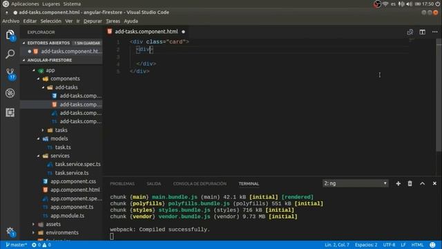Kill the terminal with trash icon
The width and height of the screenshot is (442, 249).
(x=410, y=183)
